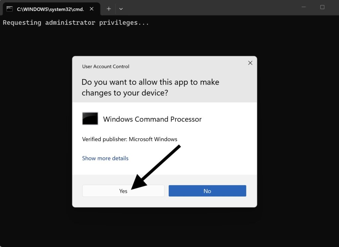
Task: Click the Windows Command Processor icon
Action: [90, 119]
